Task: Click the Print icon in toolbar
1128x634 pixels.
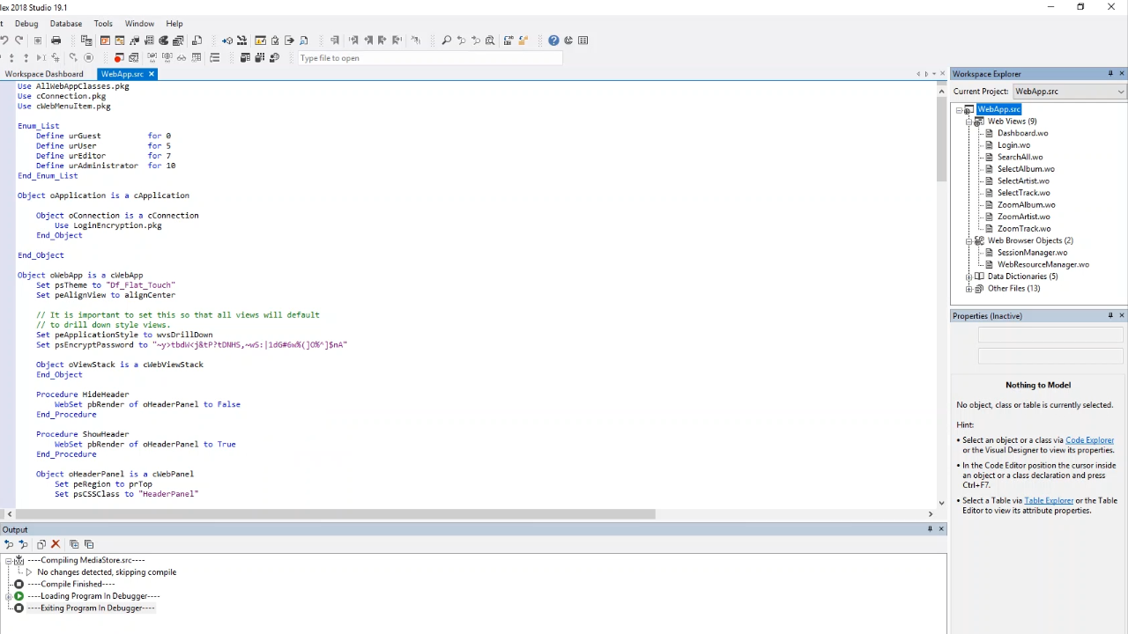Action: tap(56, 41)
